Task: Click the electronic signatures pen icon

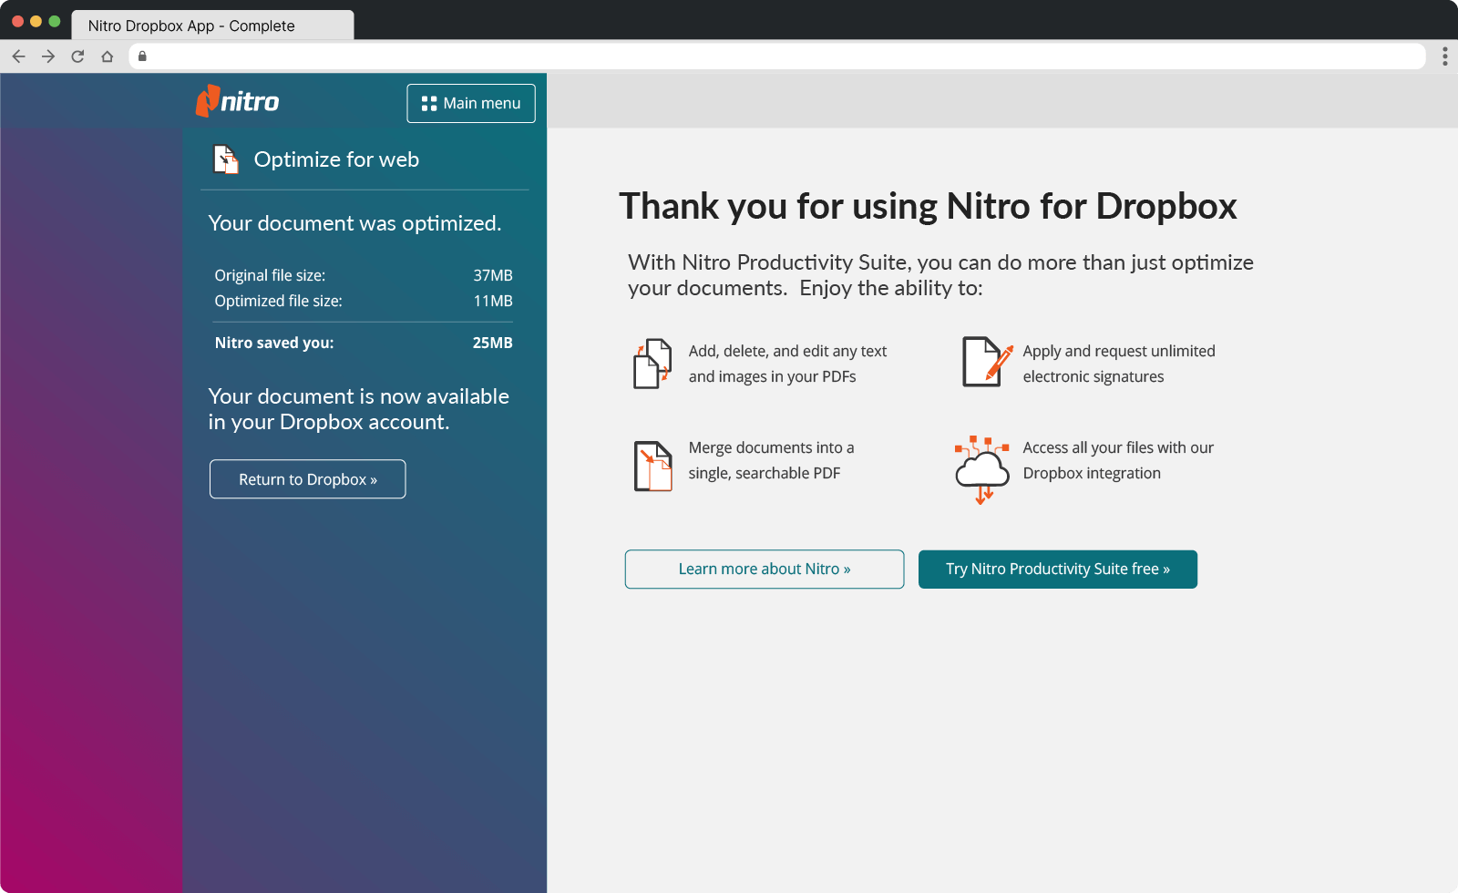Action: pos(988,362)
